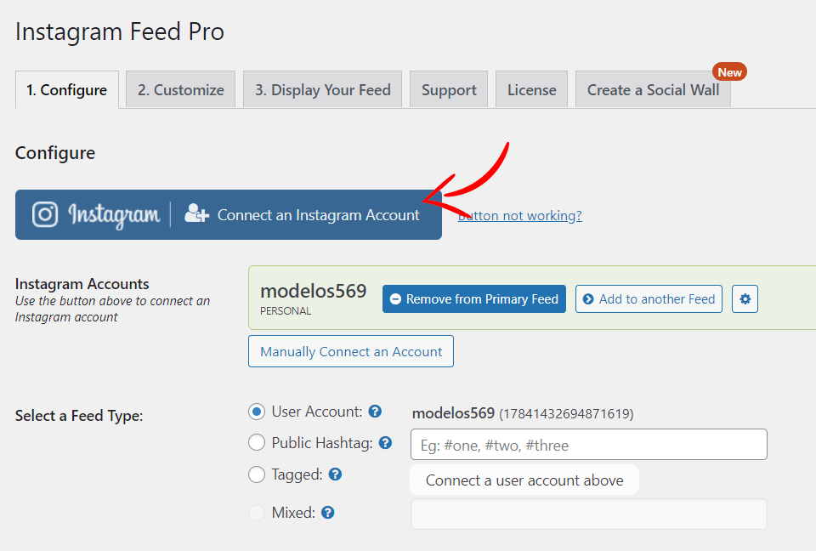This screenshot has height=551, width=816.
Task: Choose the Mixed feed type radio
Action: (257, 513)
